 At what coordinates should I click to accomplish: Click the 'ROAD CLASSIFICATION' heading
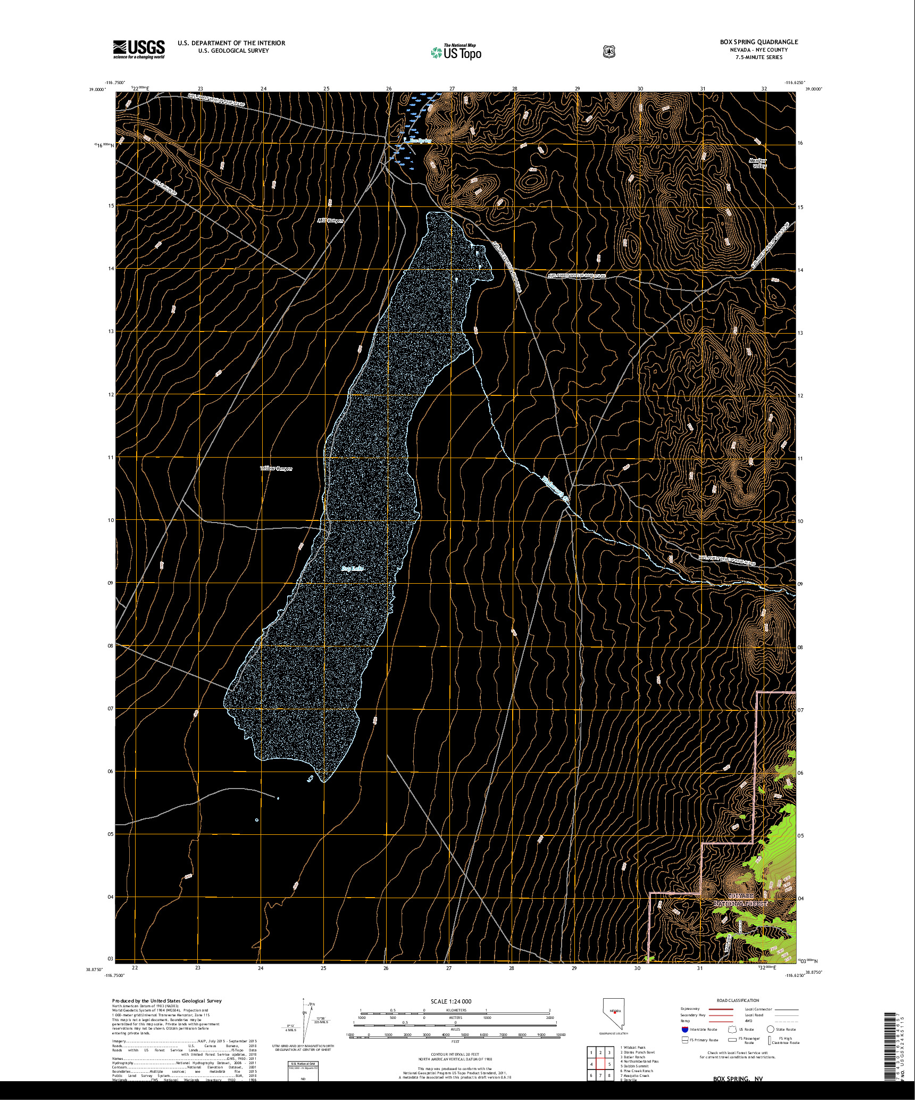[738, 1000]
